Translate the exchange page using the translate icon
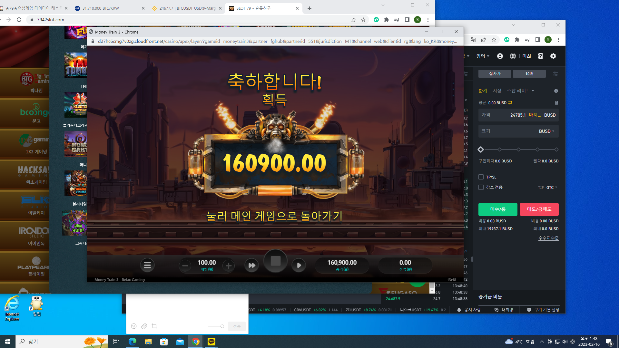Screen dimensions: 619x348 (x=473, y=40)
